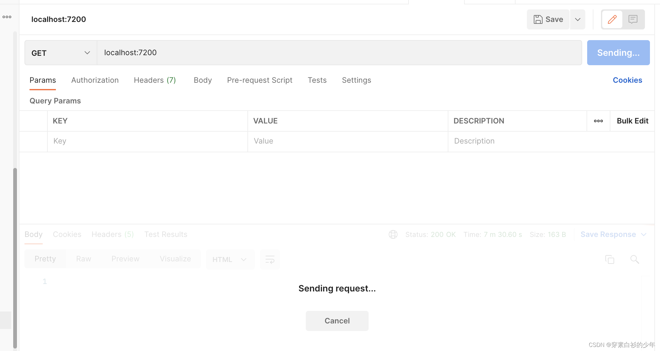
Task: Open the GET method dropdown
Action: (x=61, y=53)
